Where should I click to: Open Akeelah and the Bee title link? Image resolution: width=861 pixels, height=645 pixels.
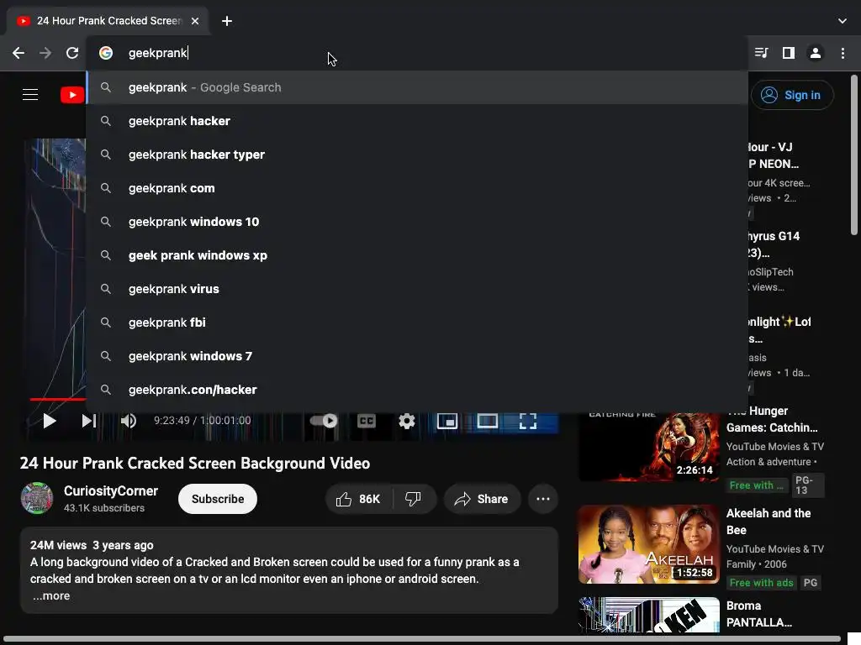pyautogui.click(x=769, y=522)
